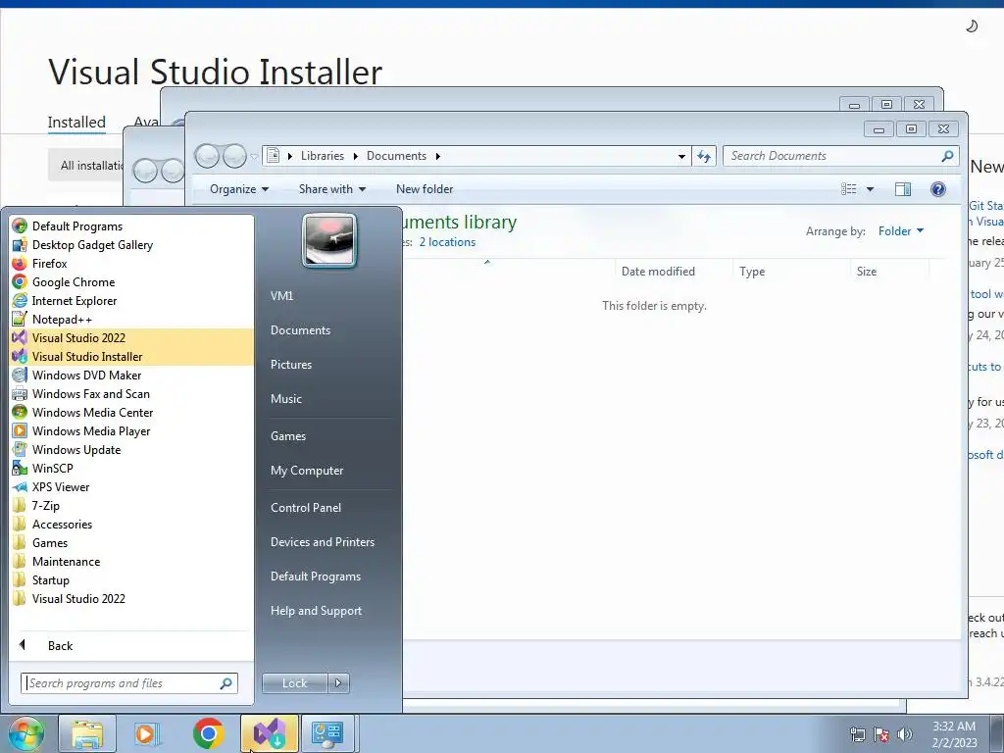This screenshot has height=753, width=1004.
Task: Open Google Chrome in the programs list
Action: point(131,281)
